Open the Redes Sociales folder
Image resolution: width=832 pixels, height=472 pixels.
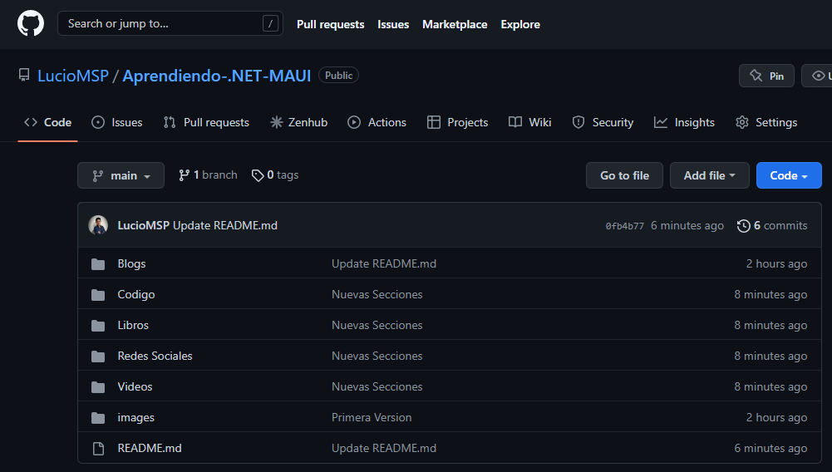pos(155,356)
